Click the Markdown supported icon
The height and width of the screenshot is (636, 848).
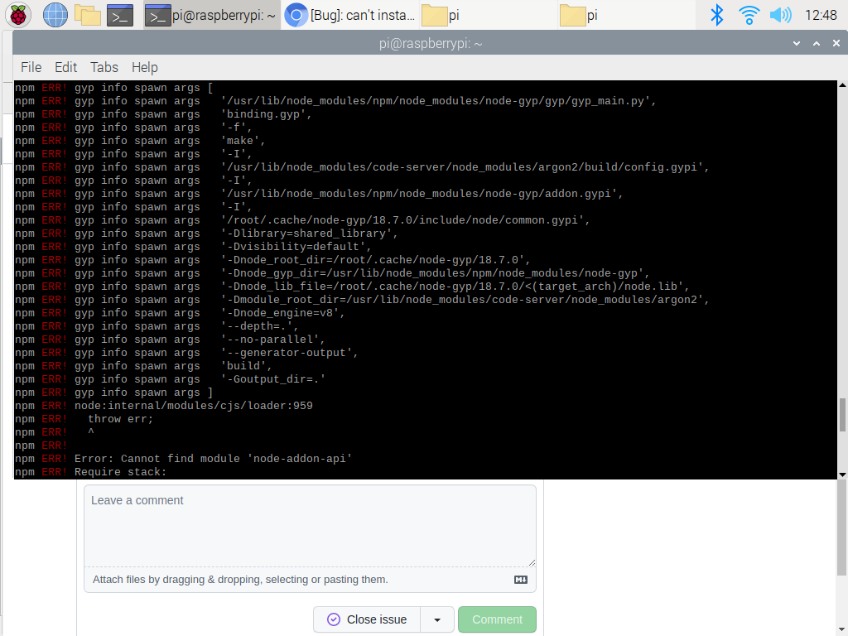tap(520, 580)
